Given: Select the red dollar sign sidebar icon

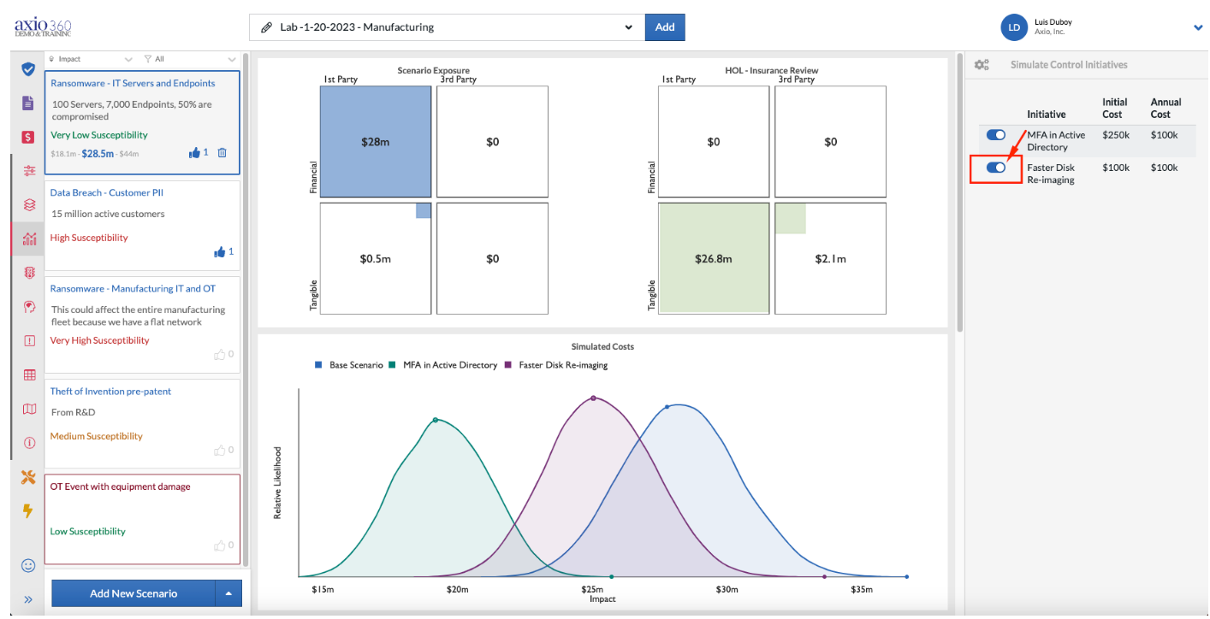Looking at the screenshot, I should [28, 137].
